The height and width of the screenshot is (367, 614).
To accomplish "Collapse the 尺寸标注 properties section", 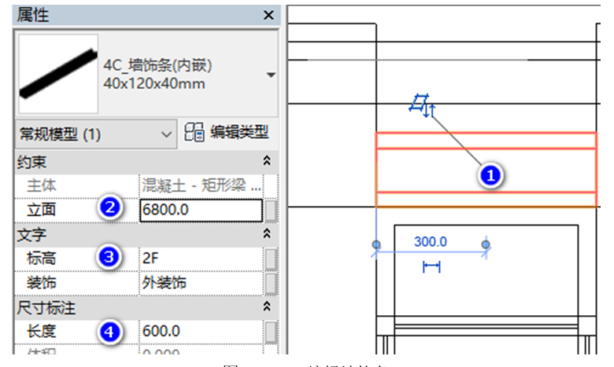I will pyautogui.click(x=266, y=307).
